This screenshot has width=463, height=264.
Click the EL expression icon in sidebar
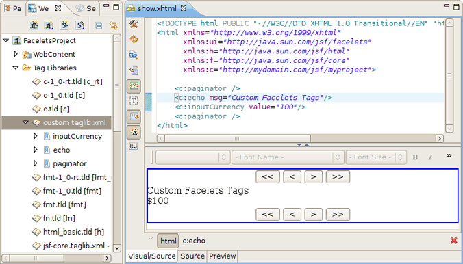(x=134, y=146)
